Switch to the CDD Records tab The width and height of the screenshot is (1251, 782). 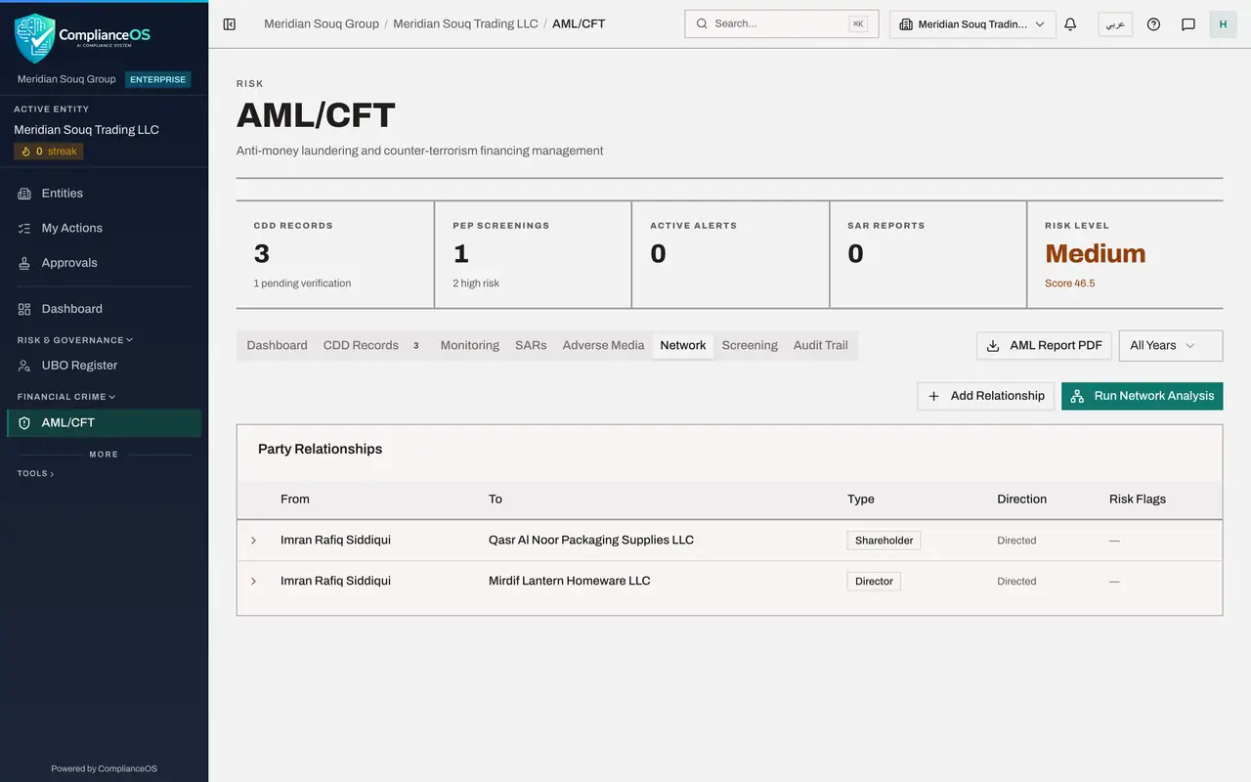(371, 345)
